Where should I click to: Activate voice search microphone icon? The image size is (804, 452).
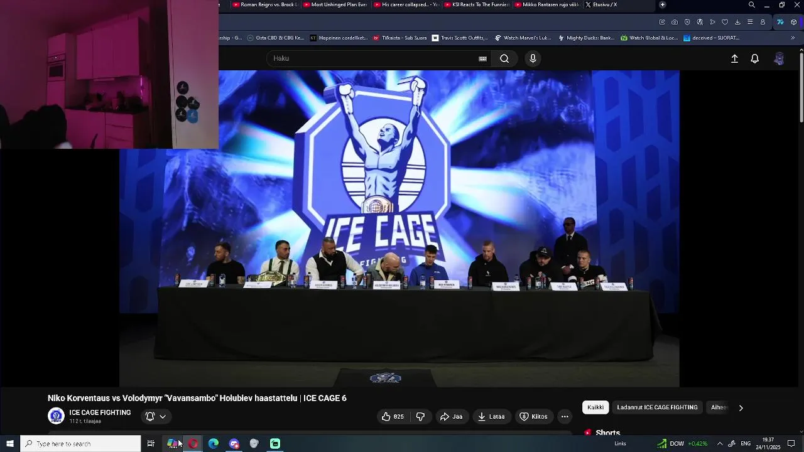coord(533,58)
